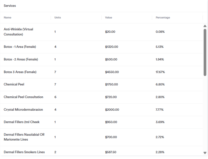Screen dimensions: 208x159
Task: Open the Botox 3 Areas (Female) entry
Action: pyautogui.click(x=20, y=72)
